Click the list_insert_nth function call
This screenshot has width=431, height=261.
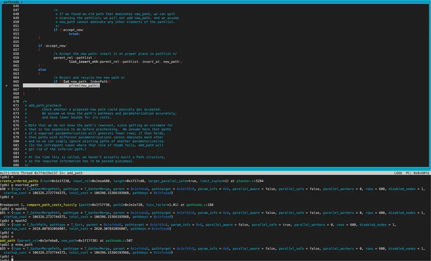coord(83,62)
